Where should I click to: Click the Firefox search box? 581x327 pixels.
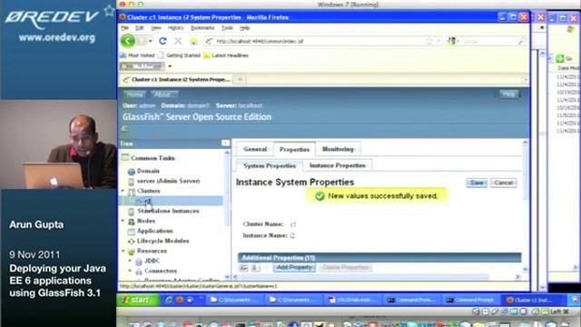pos(487,41)
